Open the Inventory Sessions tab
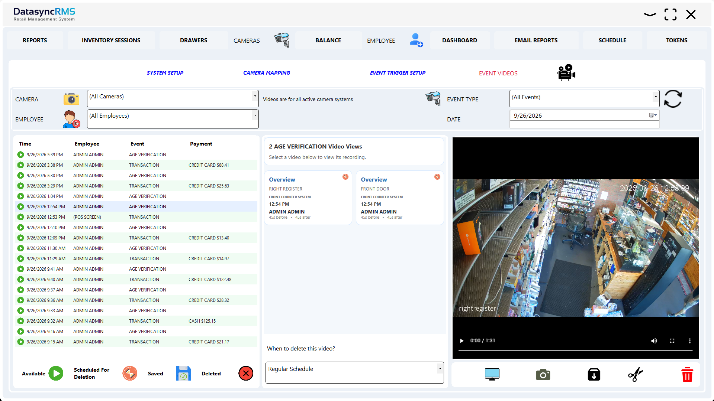This screenshot has height=401, width=714. pyautogui.click(x=111, y=40)
